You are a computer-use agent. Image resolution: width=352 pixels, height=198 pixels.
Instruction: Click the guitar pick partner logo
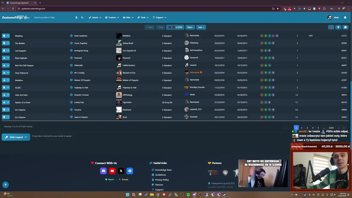click(x=225, y=173)
